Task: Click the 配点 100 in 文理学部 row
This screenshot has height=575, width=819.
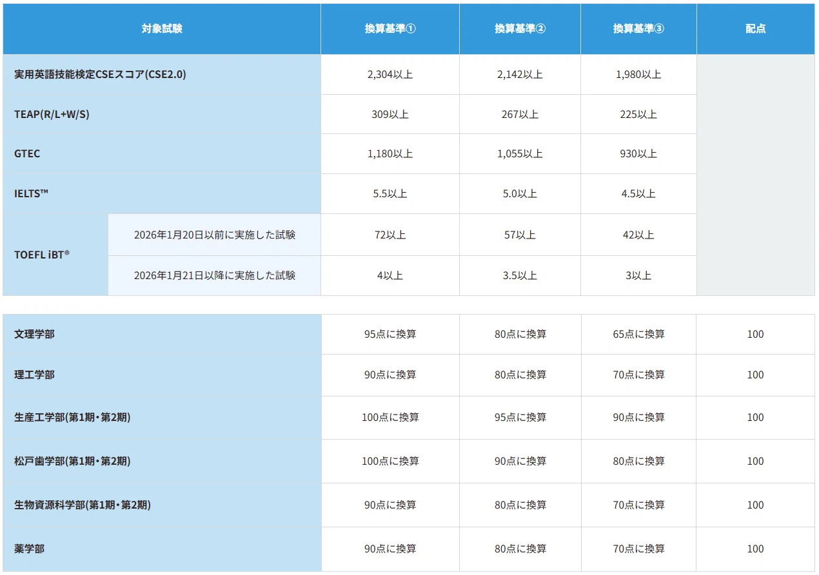Action: 756,334
